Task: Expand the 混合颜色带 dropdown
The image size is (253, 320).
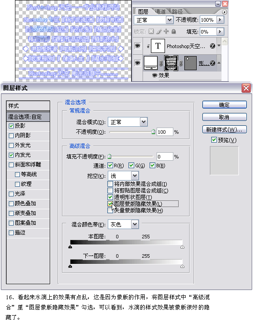Action: (x=123, y=225)
